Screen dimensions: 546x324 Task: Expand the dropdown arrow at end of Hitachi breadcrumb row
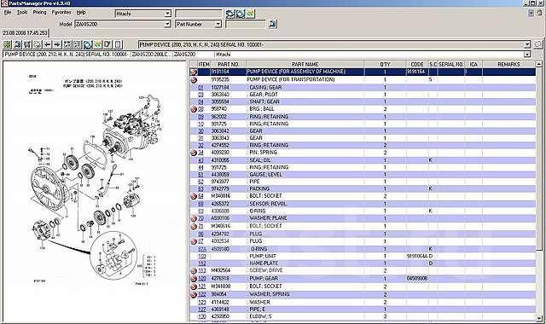(x=527, y=55)
